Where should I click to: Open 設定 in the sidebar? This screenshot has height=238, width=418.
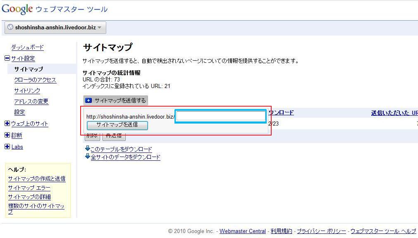coord(19,112)
